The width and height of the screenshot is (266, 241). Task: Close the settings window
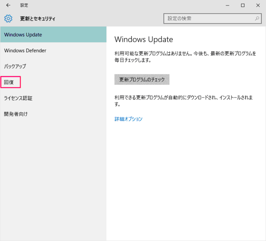click(x=258, y=5)
